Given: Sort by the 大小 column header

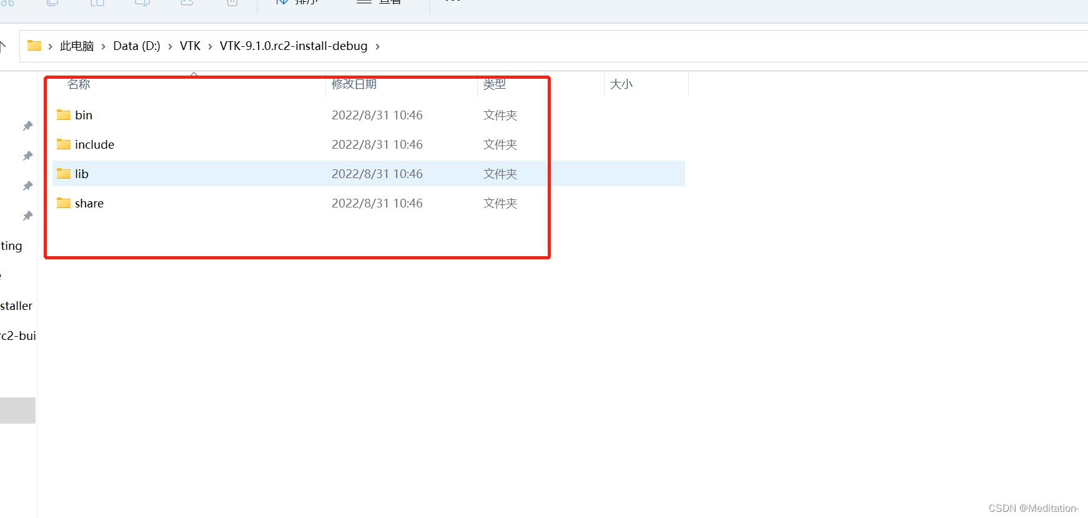Looking at the screenshot, I should (621, 84).
